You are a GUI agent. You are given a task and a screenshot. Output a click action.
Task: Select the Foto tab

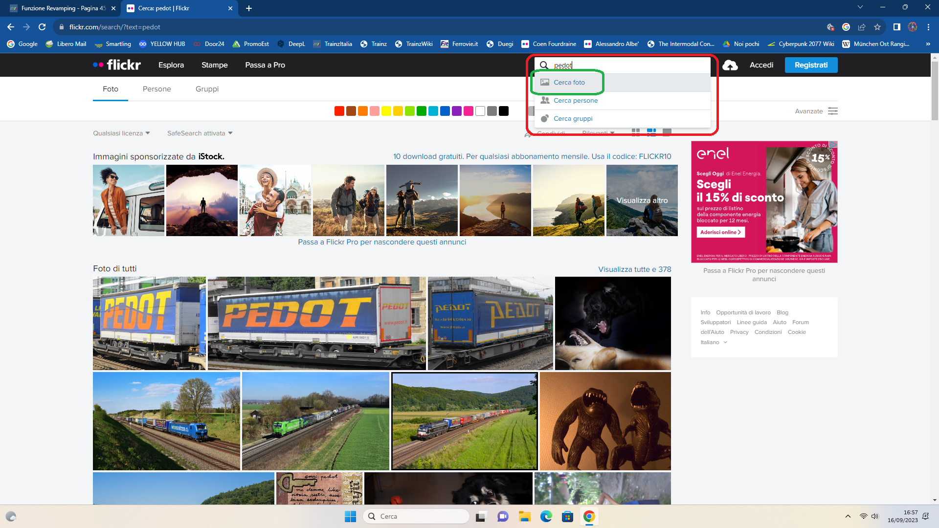tap(111, 89)
